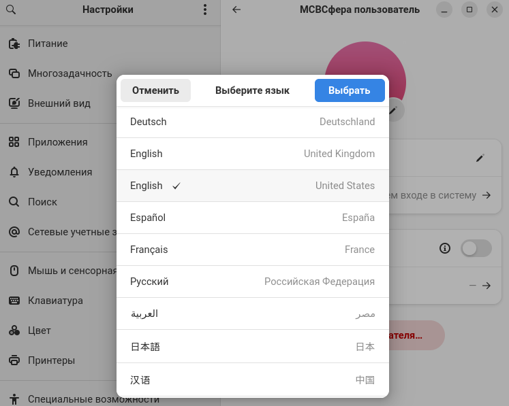This screenshot has height=406, width=509.
Task: Click the Цвет label in sidebar
Action: tap(40, 331)
